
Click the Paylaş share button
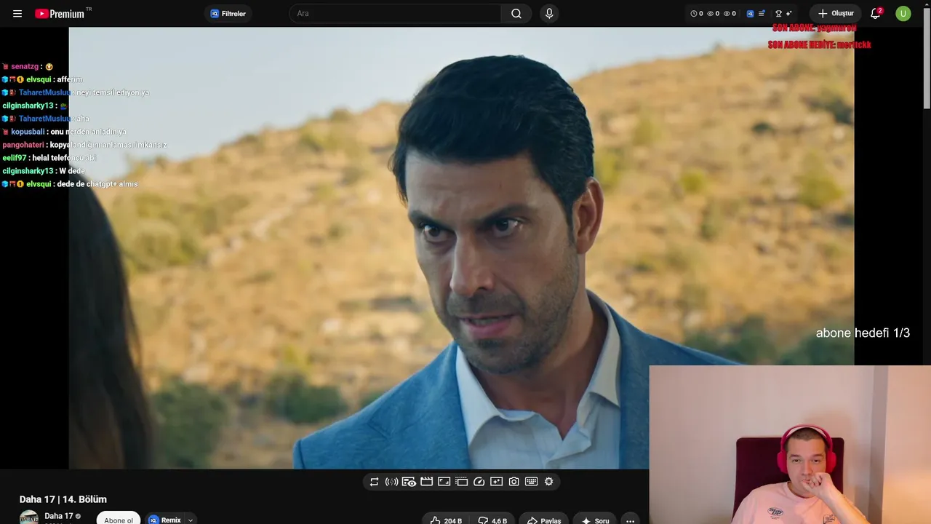tap(543, 520)
